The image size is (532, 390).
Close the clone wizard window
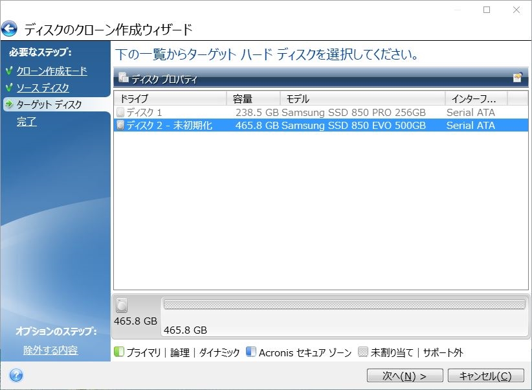[516, 10]
